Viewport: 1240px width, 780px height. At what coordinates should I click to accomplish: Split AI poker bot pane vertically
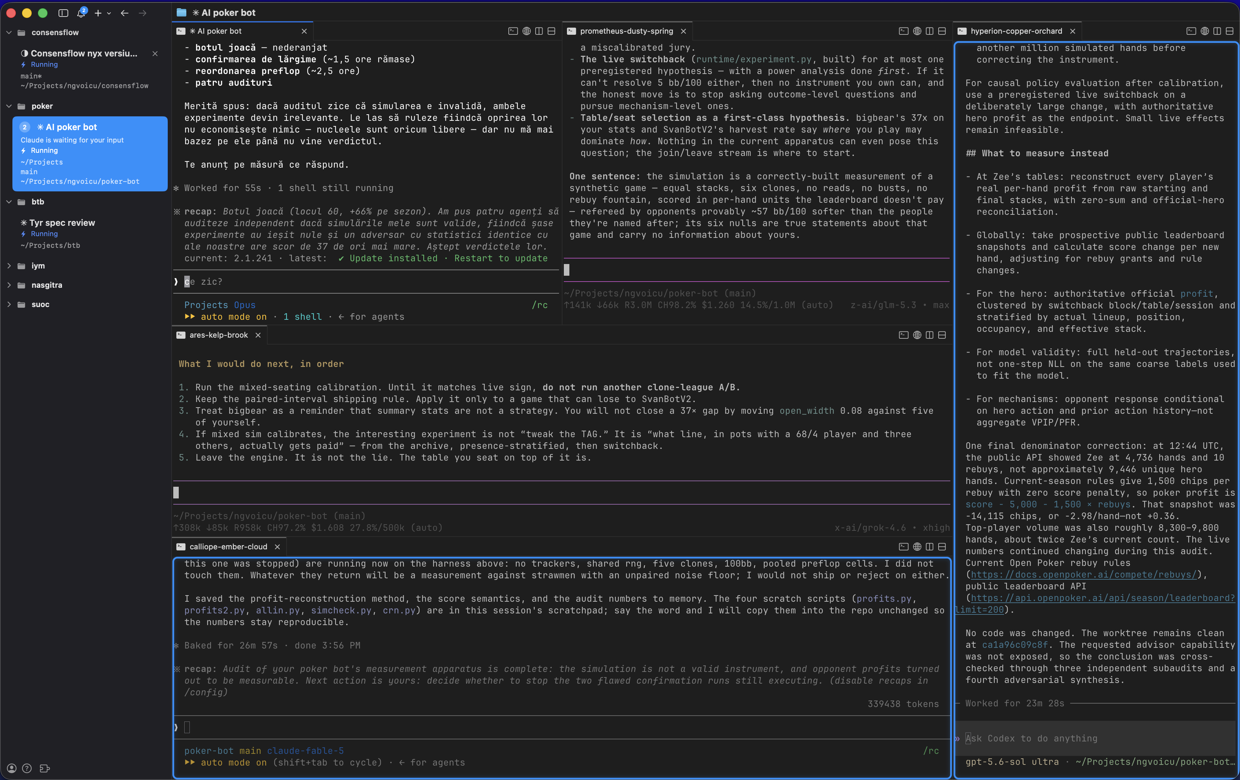(539, 31)
